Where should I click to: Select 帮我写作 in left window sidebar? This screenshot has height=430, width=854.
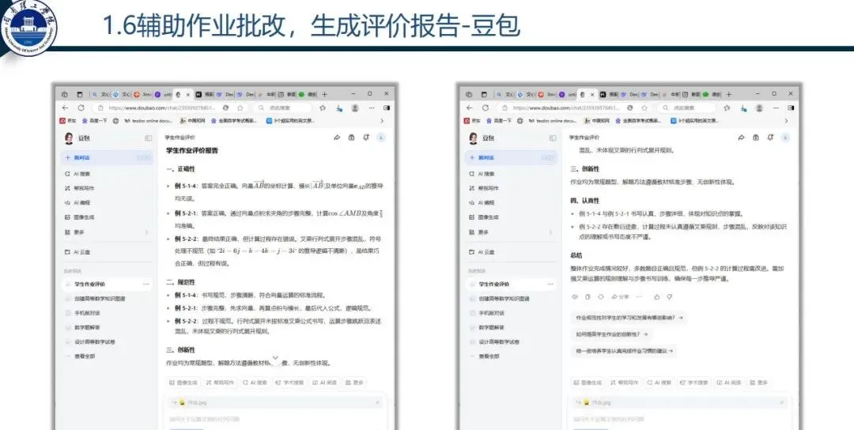point(79,188)
